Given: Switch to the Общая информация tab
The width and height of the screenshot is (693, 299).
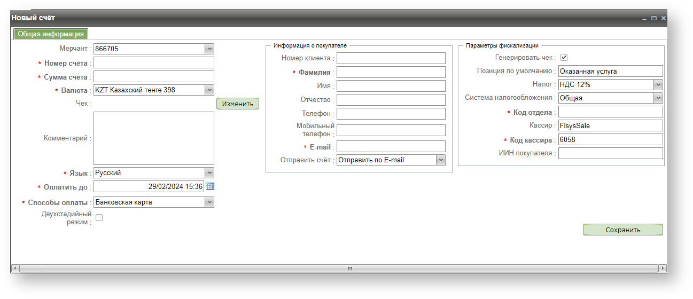Looking at the screenshot, I should [50, 34].
